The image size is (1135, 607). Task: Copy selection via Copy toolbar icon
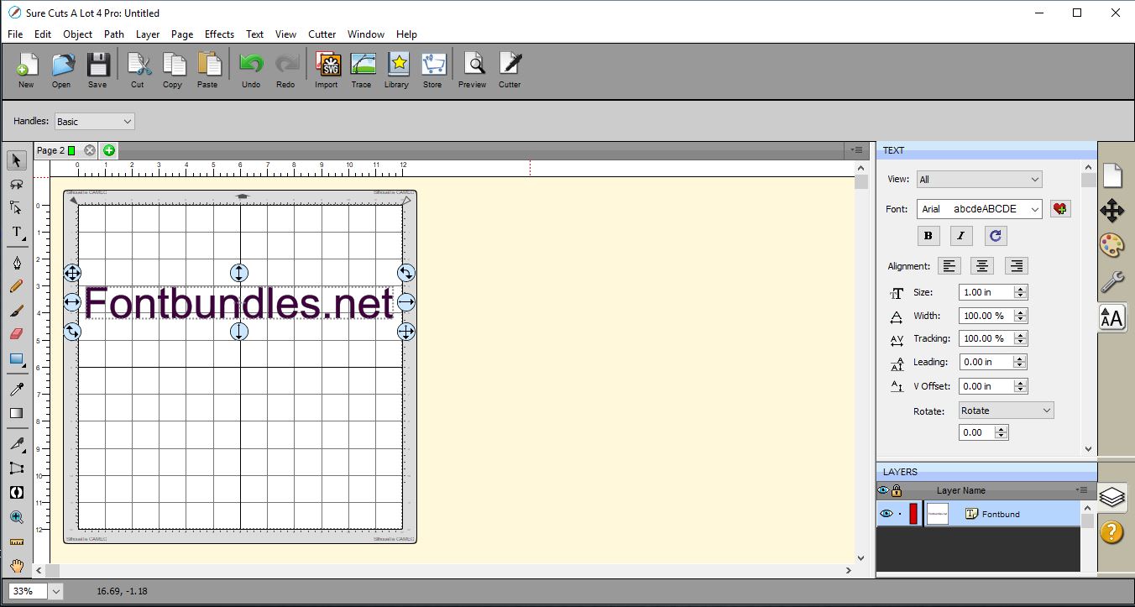[x=172, y=71]
